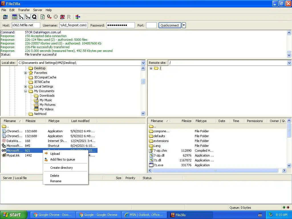The width and height of the screenshot is (292, 219).
Task: Select remote 7z.exe file icon
Action: coord(151,165)
